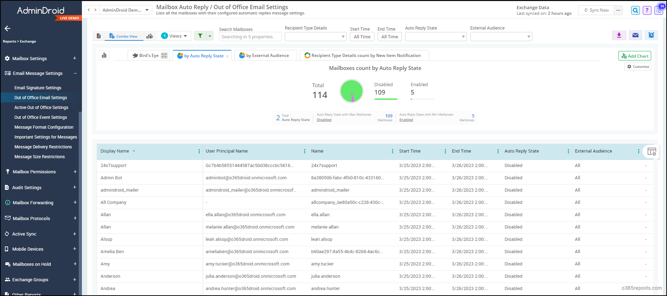Click the back arrow in sidebar

pos(7,28)
